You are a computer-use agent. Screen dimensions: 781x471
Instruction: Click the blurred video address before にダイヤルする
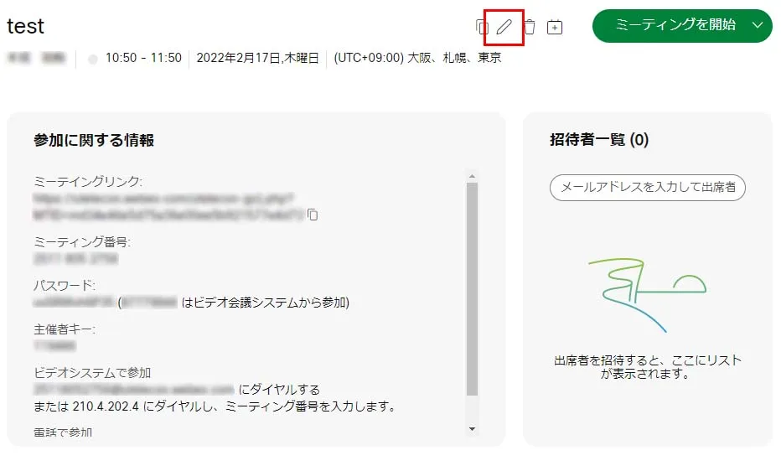pyautogui.click(x=133, y=389)
